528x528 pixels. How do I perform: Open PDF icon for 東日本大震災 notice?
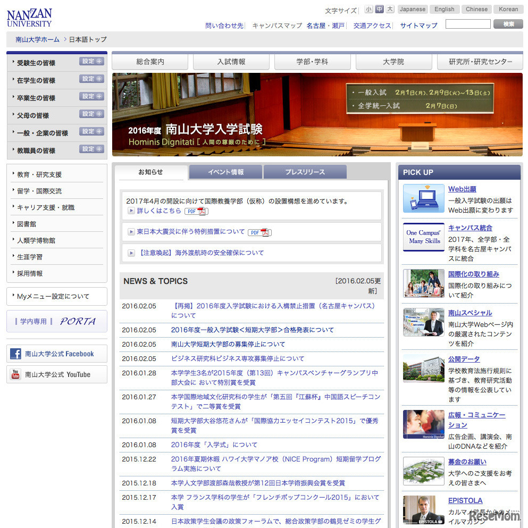point(260,232)
